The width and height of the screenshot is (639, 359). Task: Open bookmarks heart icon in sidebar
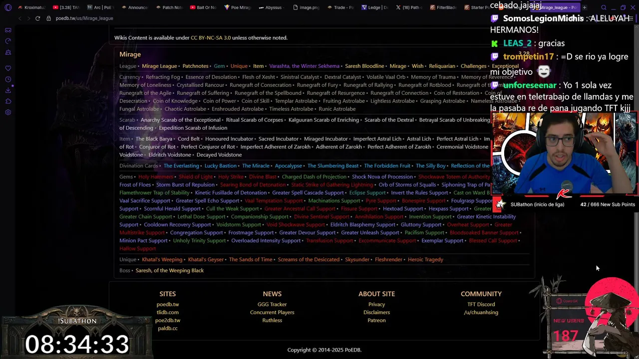pos(8,68)
